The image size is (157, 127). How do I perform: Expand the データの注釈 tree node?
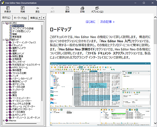[x=7, y=87]
